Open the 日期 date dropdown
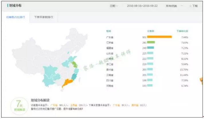Screen dimensions: 204x119 tap(114, 6)
